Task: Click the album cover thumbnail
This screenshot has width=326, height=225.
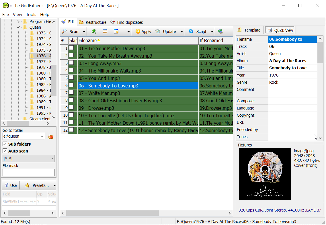Action: click(265, 174)
